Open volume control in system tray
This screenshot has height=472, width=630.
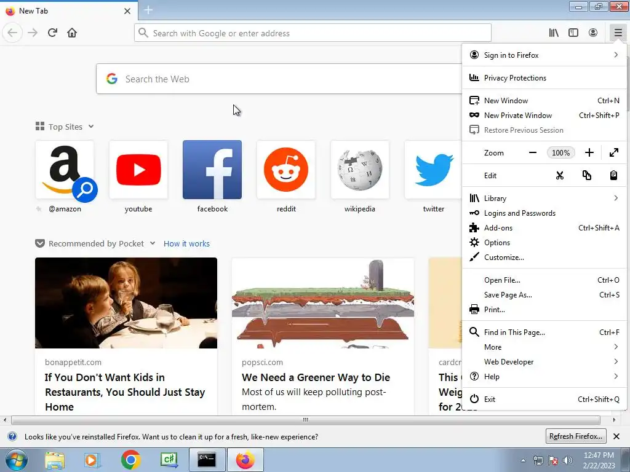[568, 460]
